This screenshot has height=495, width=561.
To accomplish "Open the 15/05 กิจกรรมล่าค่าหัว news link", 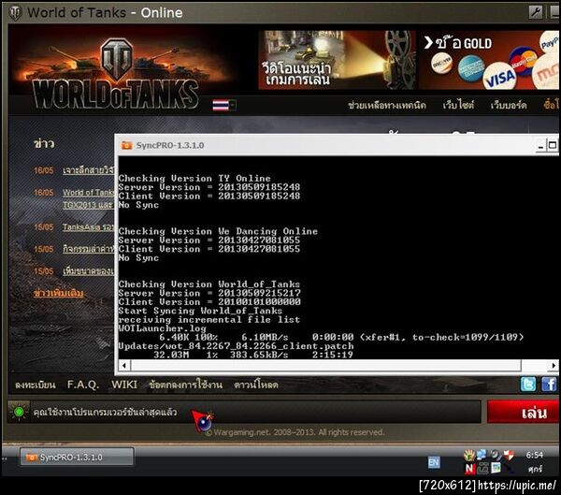I will tap(89, 249).
